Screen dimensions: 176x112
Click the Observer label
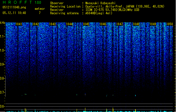(x=57, y=3)
